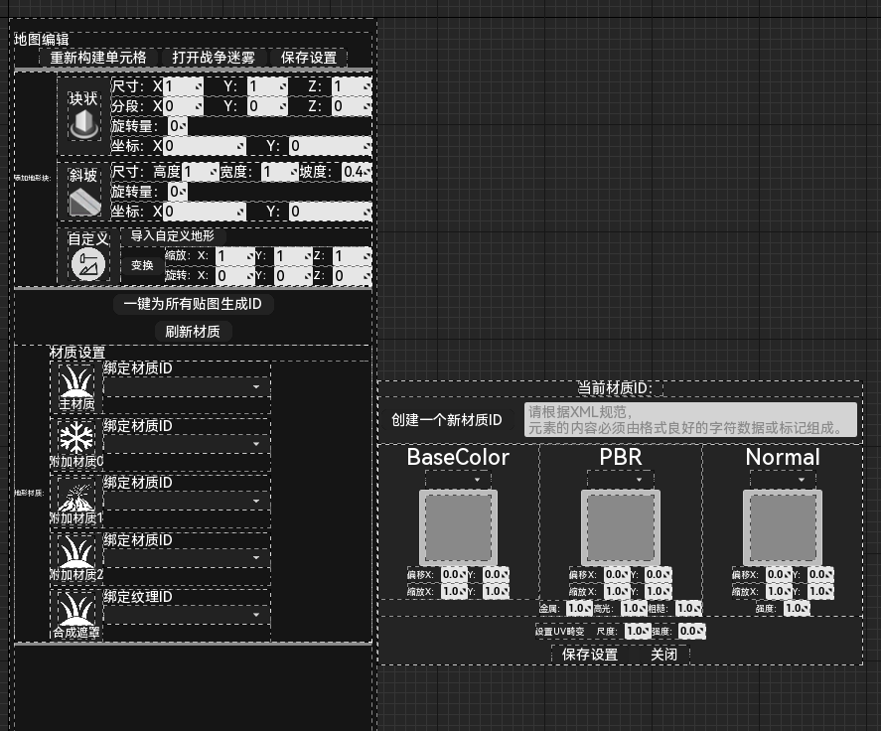Select the 斜坡 slope terrain icon

83,201
